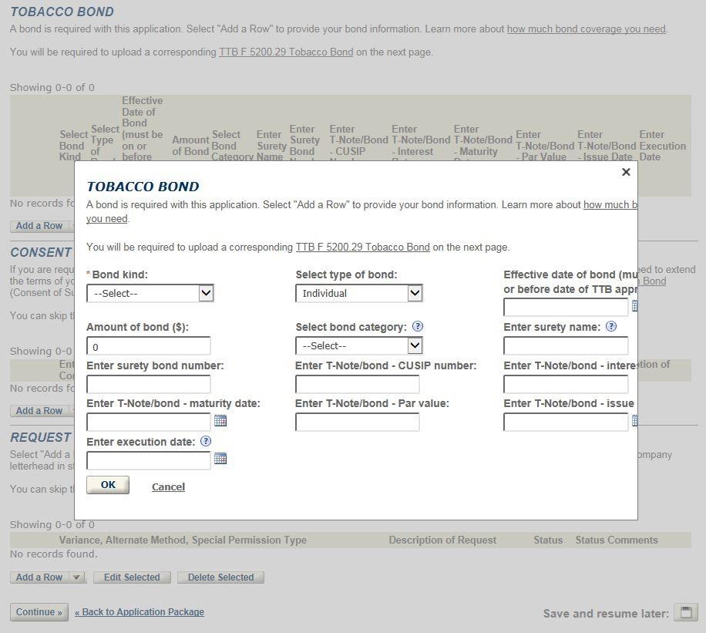Select the T-Note Par value field
The width and height of the screenshot is (706, 633).
pos(357,422)
